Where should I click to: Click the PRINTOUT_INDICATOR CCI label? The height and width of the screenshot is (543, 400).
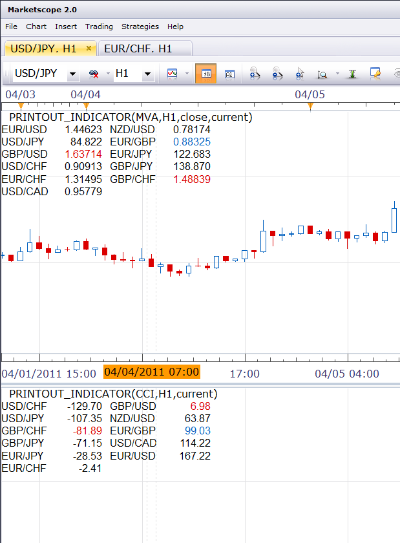point(113,394)
